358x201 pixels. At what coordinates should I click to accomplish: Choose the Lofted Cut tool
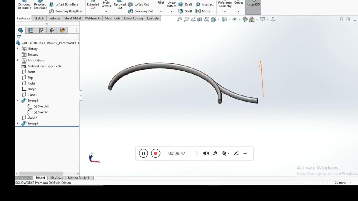coord(139,4)
